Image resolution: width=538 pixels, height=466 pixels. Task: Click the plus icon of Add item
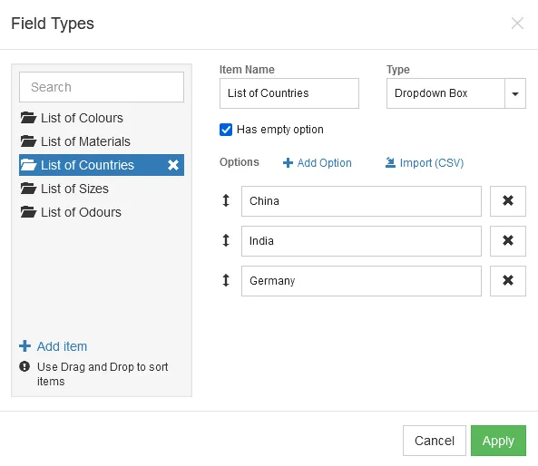(24, 346)
